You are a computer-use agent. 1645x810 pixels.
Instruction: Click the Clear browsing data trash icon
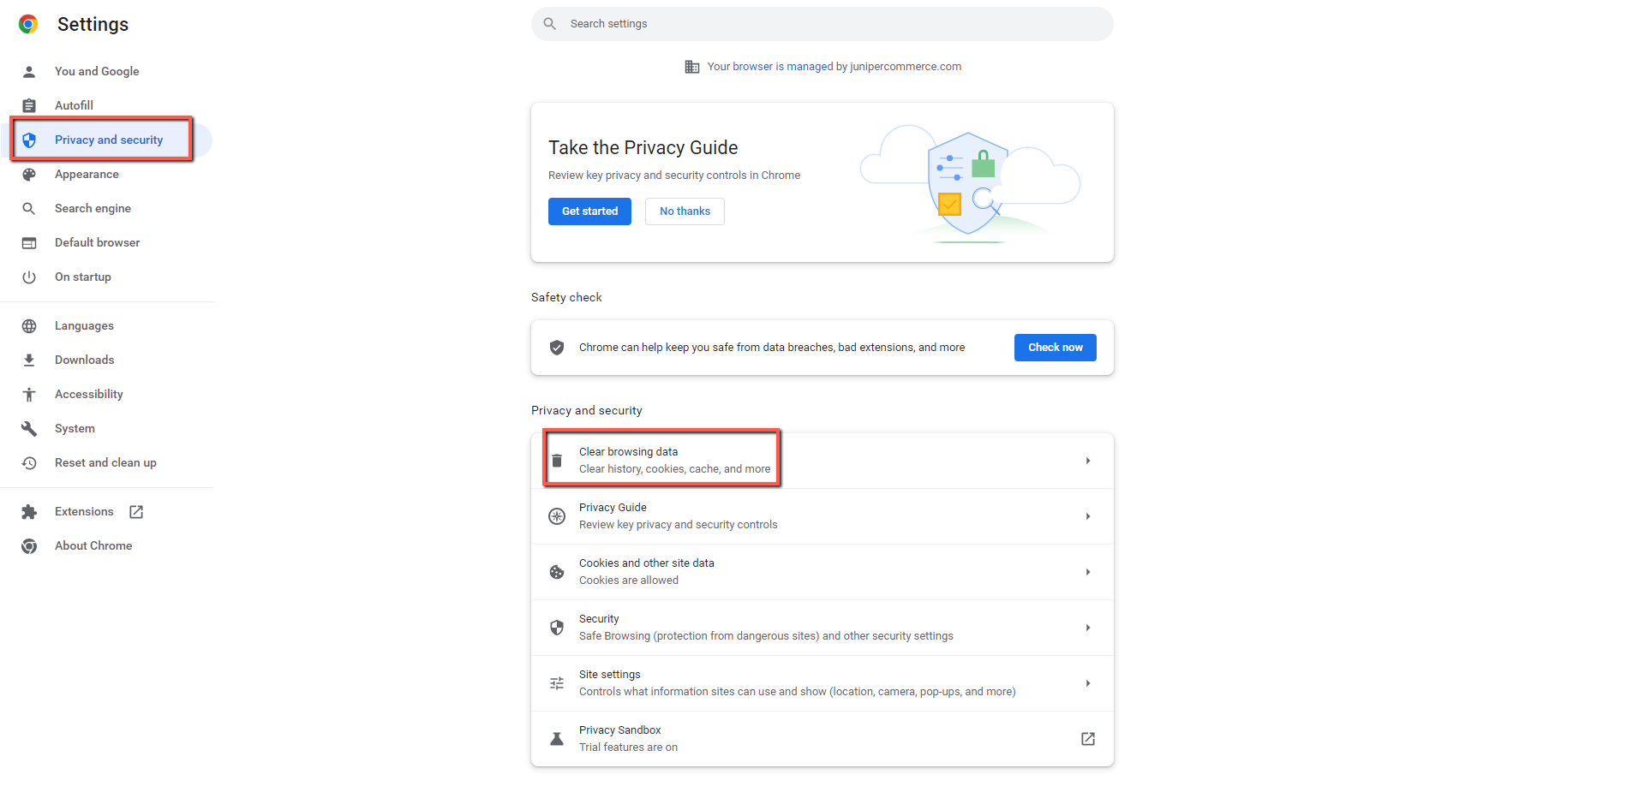557,461
